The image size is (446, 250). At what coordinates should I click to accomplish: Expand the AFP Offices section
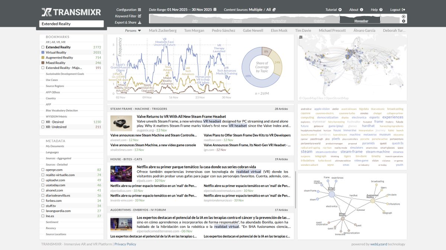tap(53, 92)
